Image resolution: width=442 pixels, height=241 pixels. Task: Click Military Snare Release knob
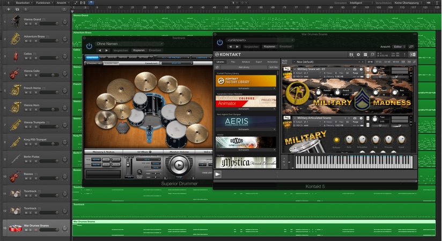tap(319, 92)
